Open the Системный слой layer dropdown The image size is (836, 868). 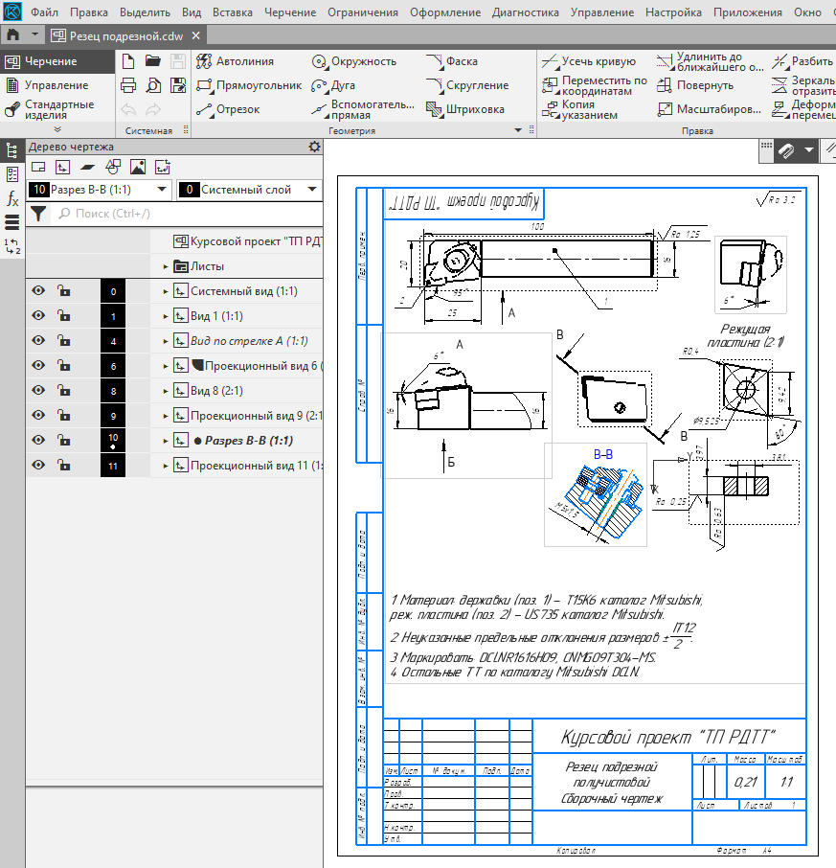pos(249,190)
